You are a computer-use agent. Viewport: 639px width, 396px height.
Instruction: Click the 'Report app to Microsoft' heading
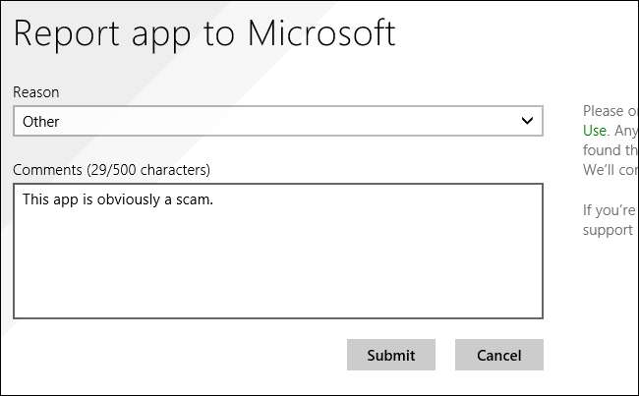pyautogui.click(x=204, y=32)
